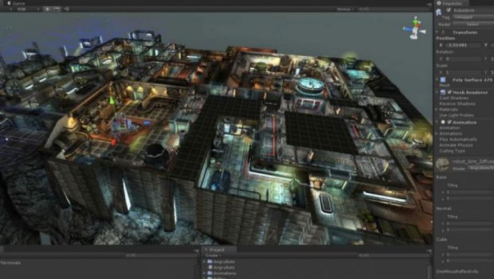
Task: Click the scene view search field
Action: click(x=394, y=9)
